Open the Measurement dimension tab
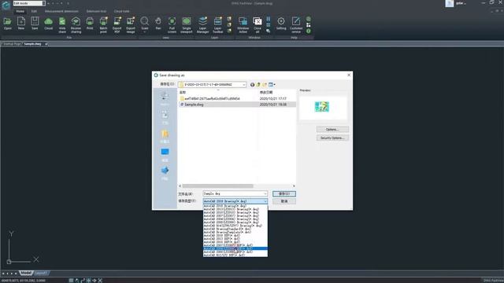504x283 pixels. (x=61, y=11)
